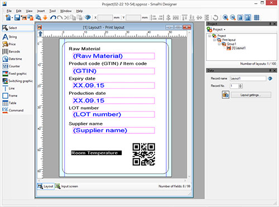Collapse the Project tree root node
The image size is (279, 207).
[x=210, y=36]
